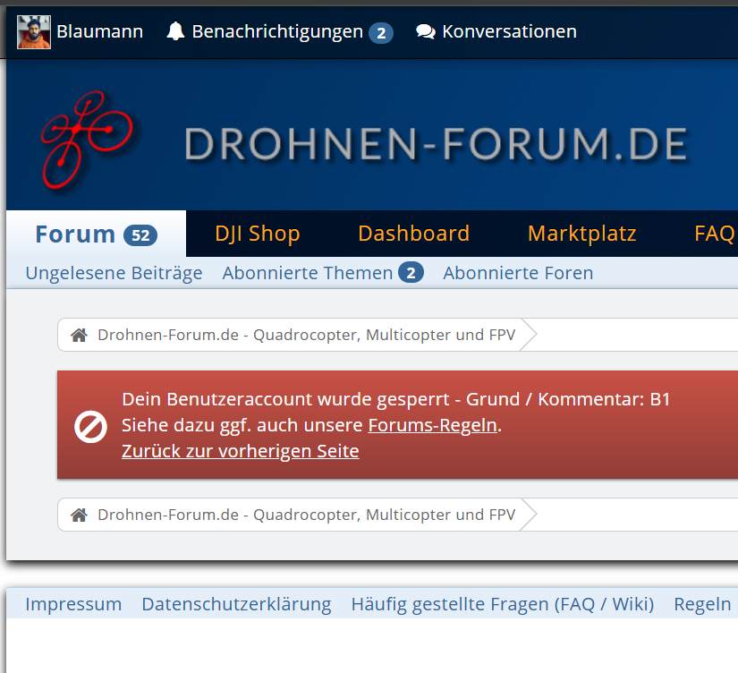The height and width of the screenshot is (673, 738).
Task: Click the home icon in the top breadcrumb
Action: [79, 334]
